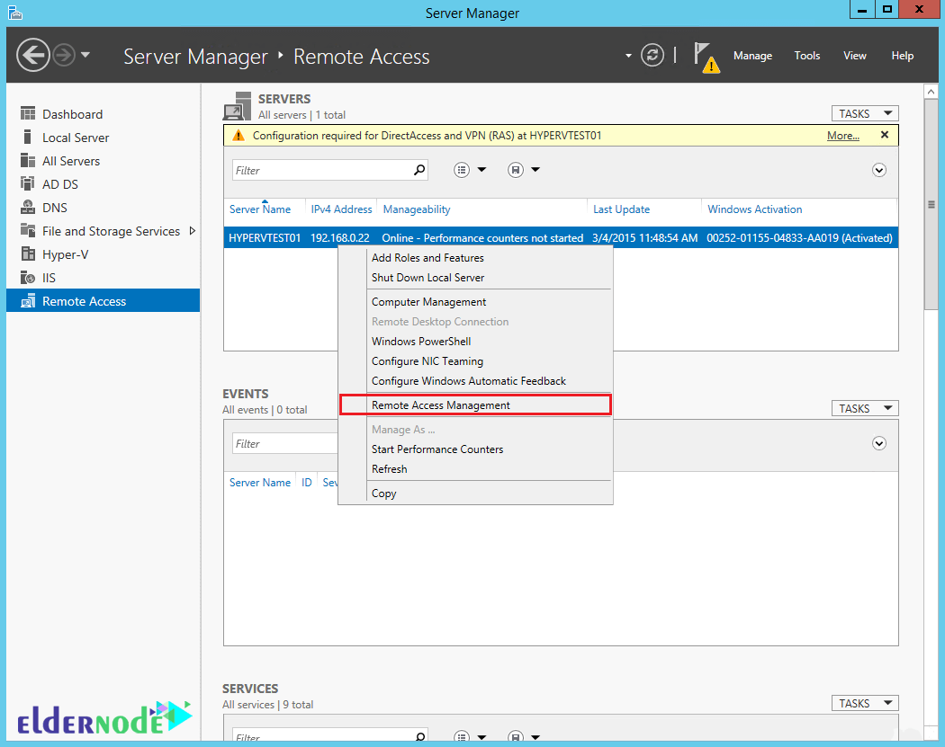
Task: Click File and Storage Services icon
Action: [28, 230]
